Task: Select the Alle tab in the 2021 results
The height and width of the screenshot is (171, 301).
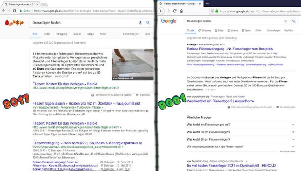Action: click(191, 30)
